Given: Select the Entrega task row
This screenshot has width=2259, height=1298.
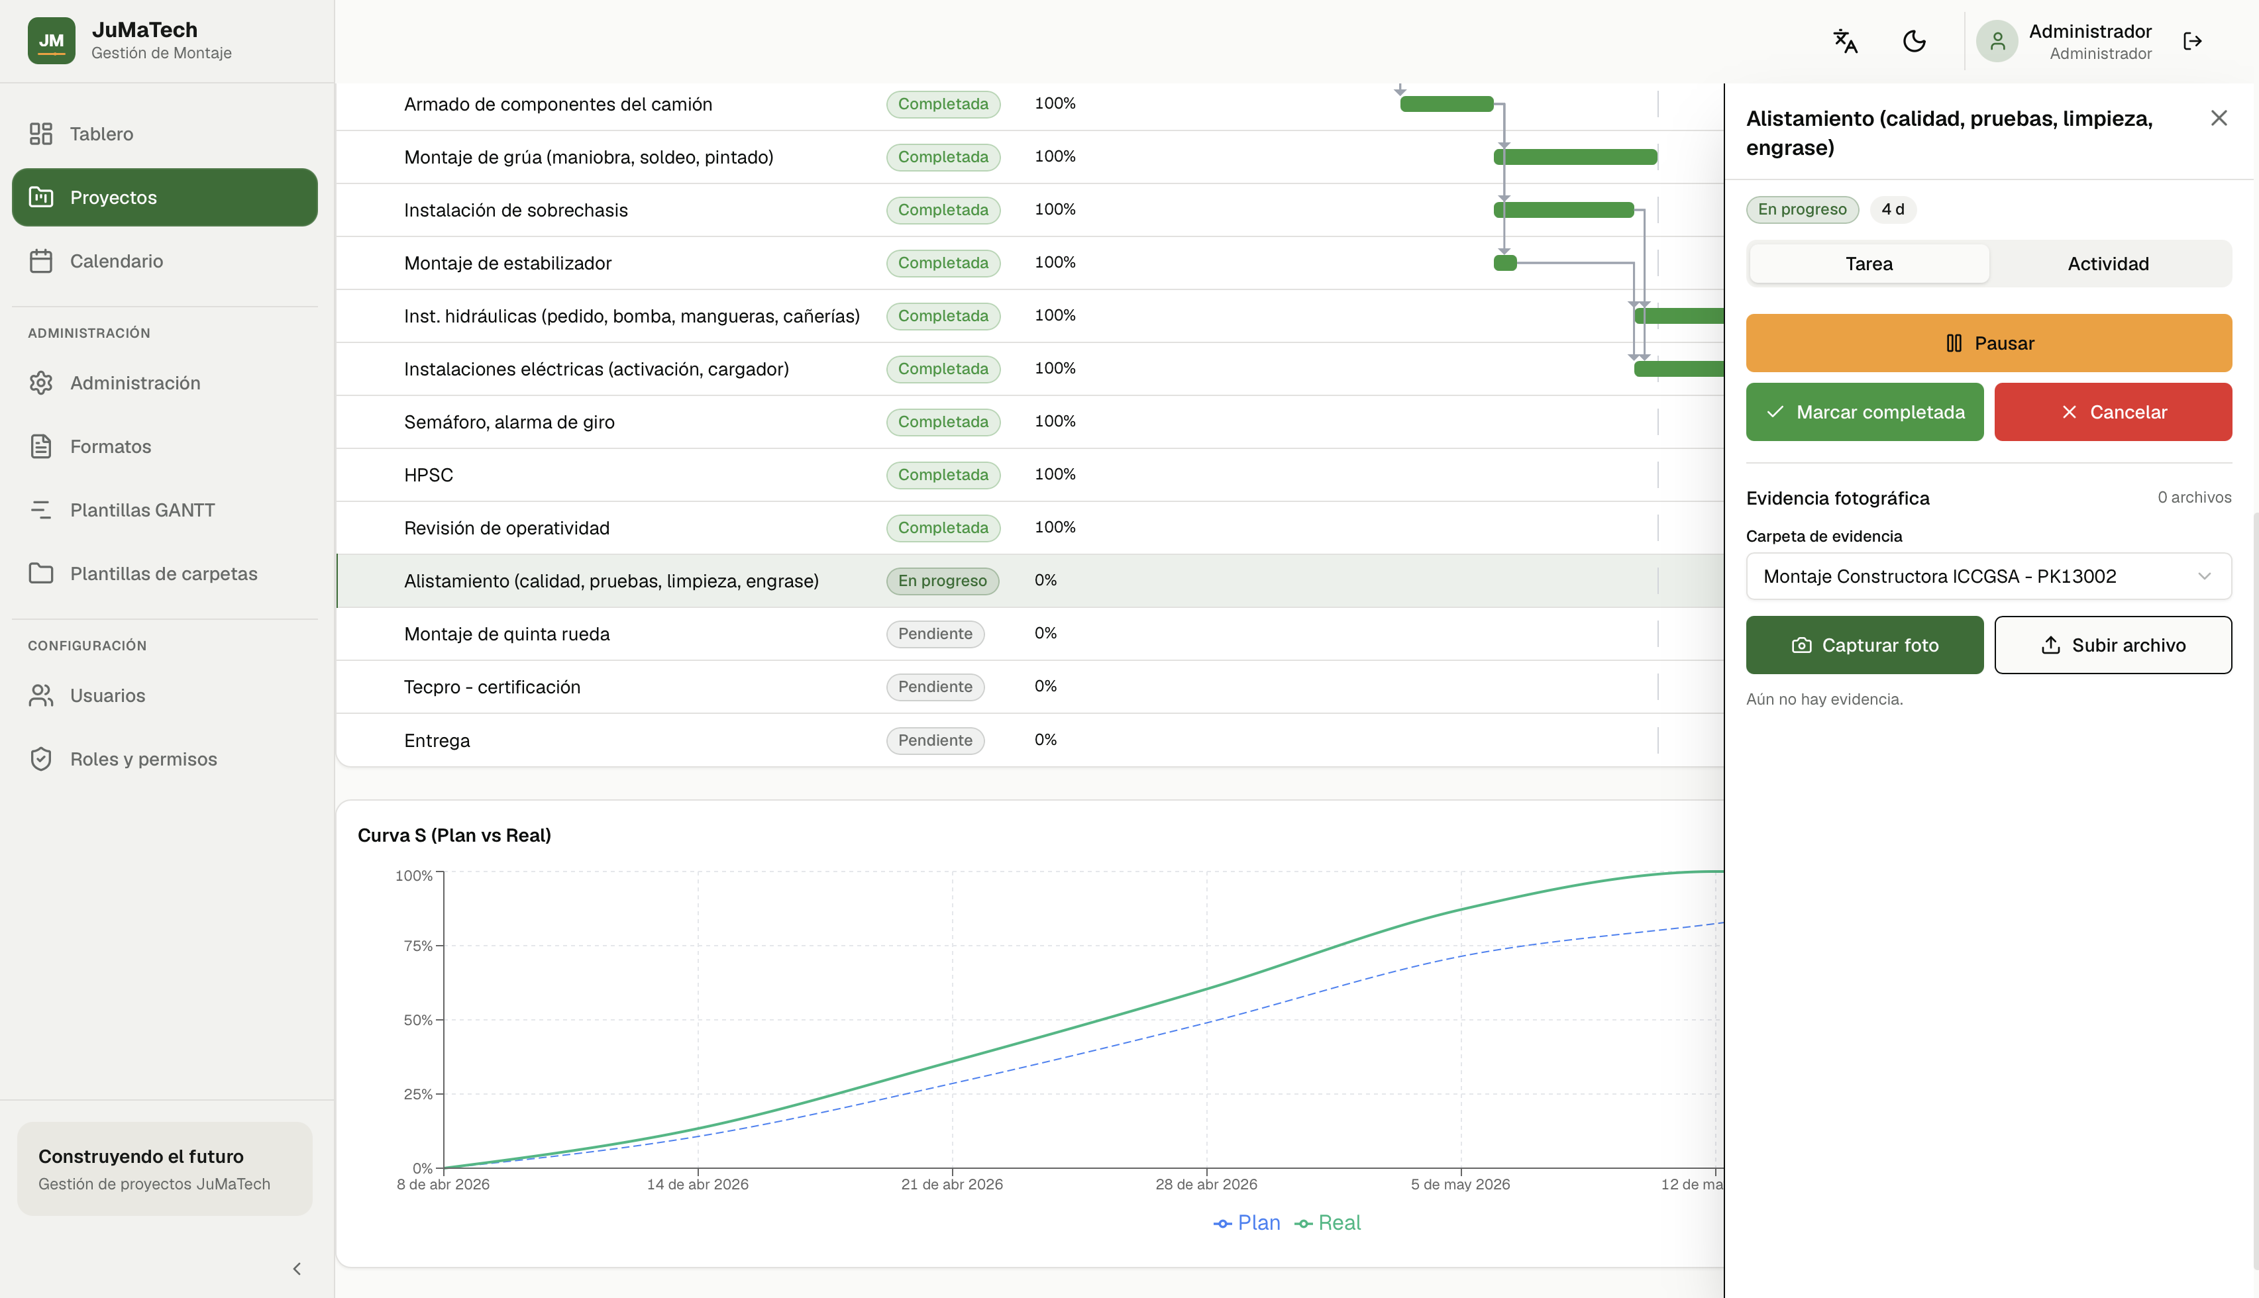Looking at the screenshot, I should tap(1029, 740).
